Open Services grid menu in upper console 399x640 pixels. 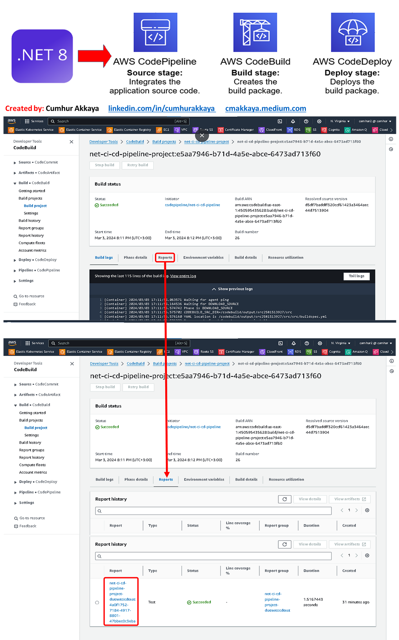34,121
